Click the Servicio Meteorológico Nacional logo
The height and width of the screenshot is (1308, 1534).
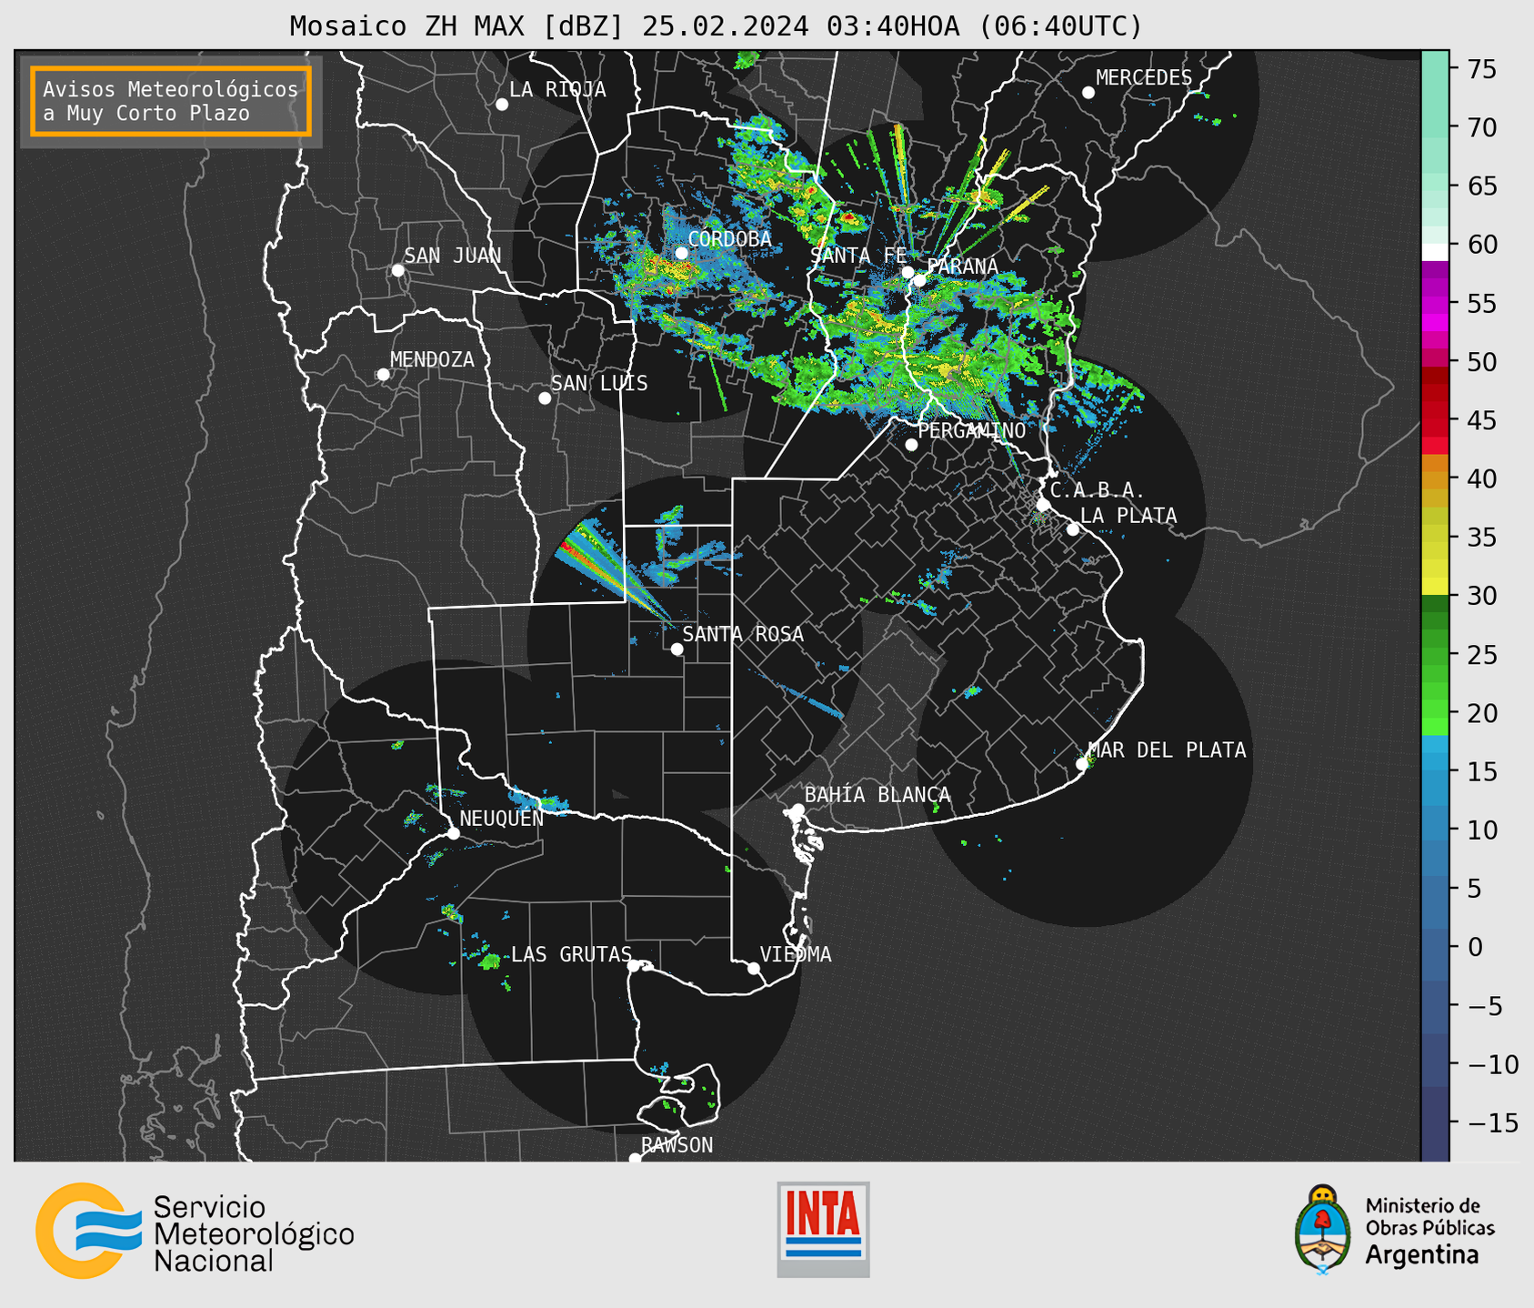[x=196, y=1232]
